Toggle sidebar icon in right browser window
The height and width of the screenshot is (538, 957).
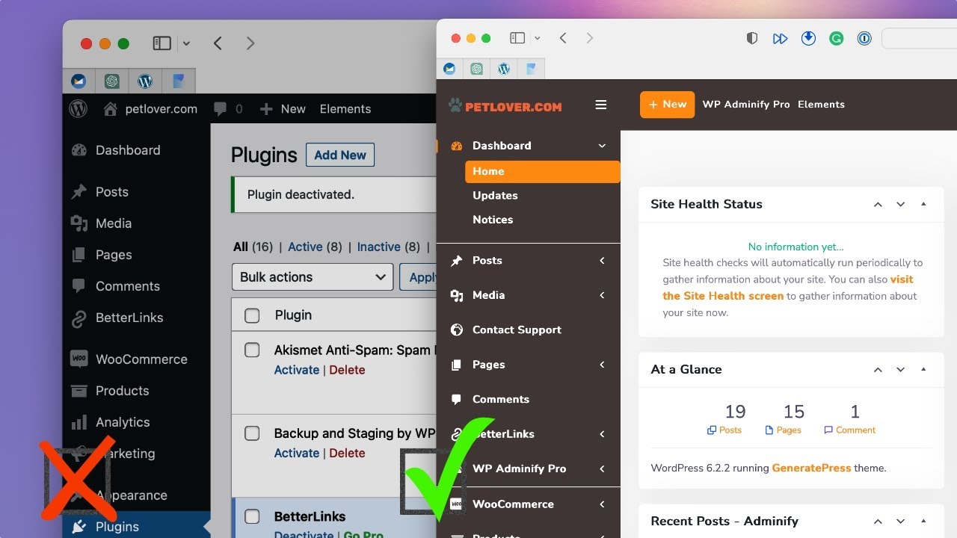pos(517,38)
